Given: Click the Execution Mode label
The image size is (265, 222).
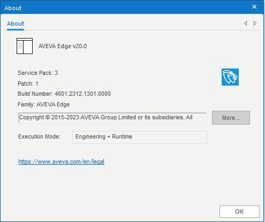Looking at the screenshot, I should pos(39,136).
